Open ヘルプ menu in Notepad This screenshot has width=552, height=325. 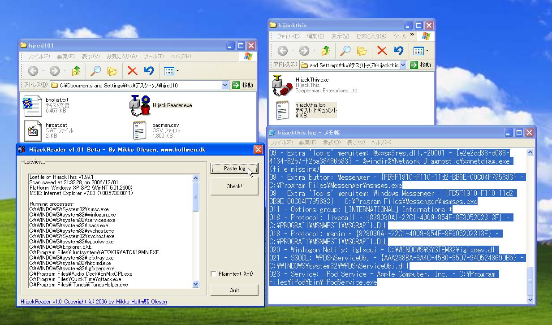point(381,143)
